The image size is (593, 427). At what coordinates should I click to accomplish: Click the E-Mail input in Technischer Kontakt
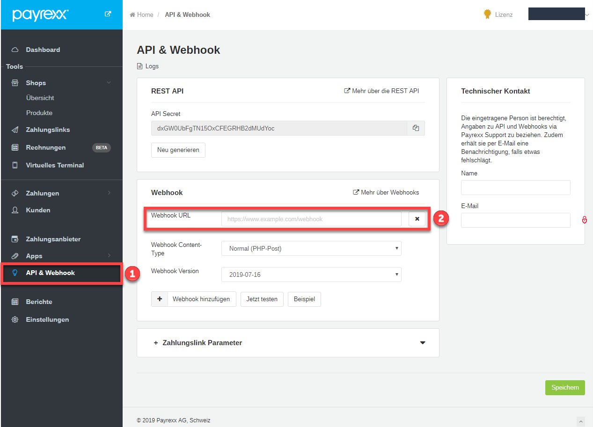(516, 220)
